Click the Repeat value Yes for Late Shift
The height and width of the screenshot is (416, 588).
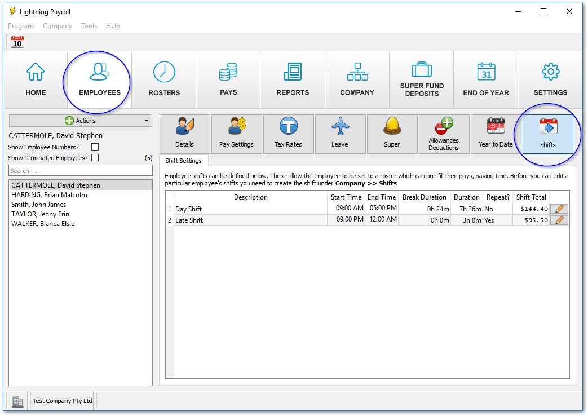pyautogui.click(x=498, y=220)
